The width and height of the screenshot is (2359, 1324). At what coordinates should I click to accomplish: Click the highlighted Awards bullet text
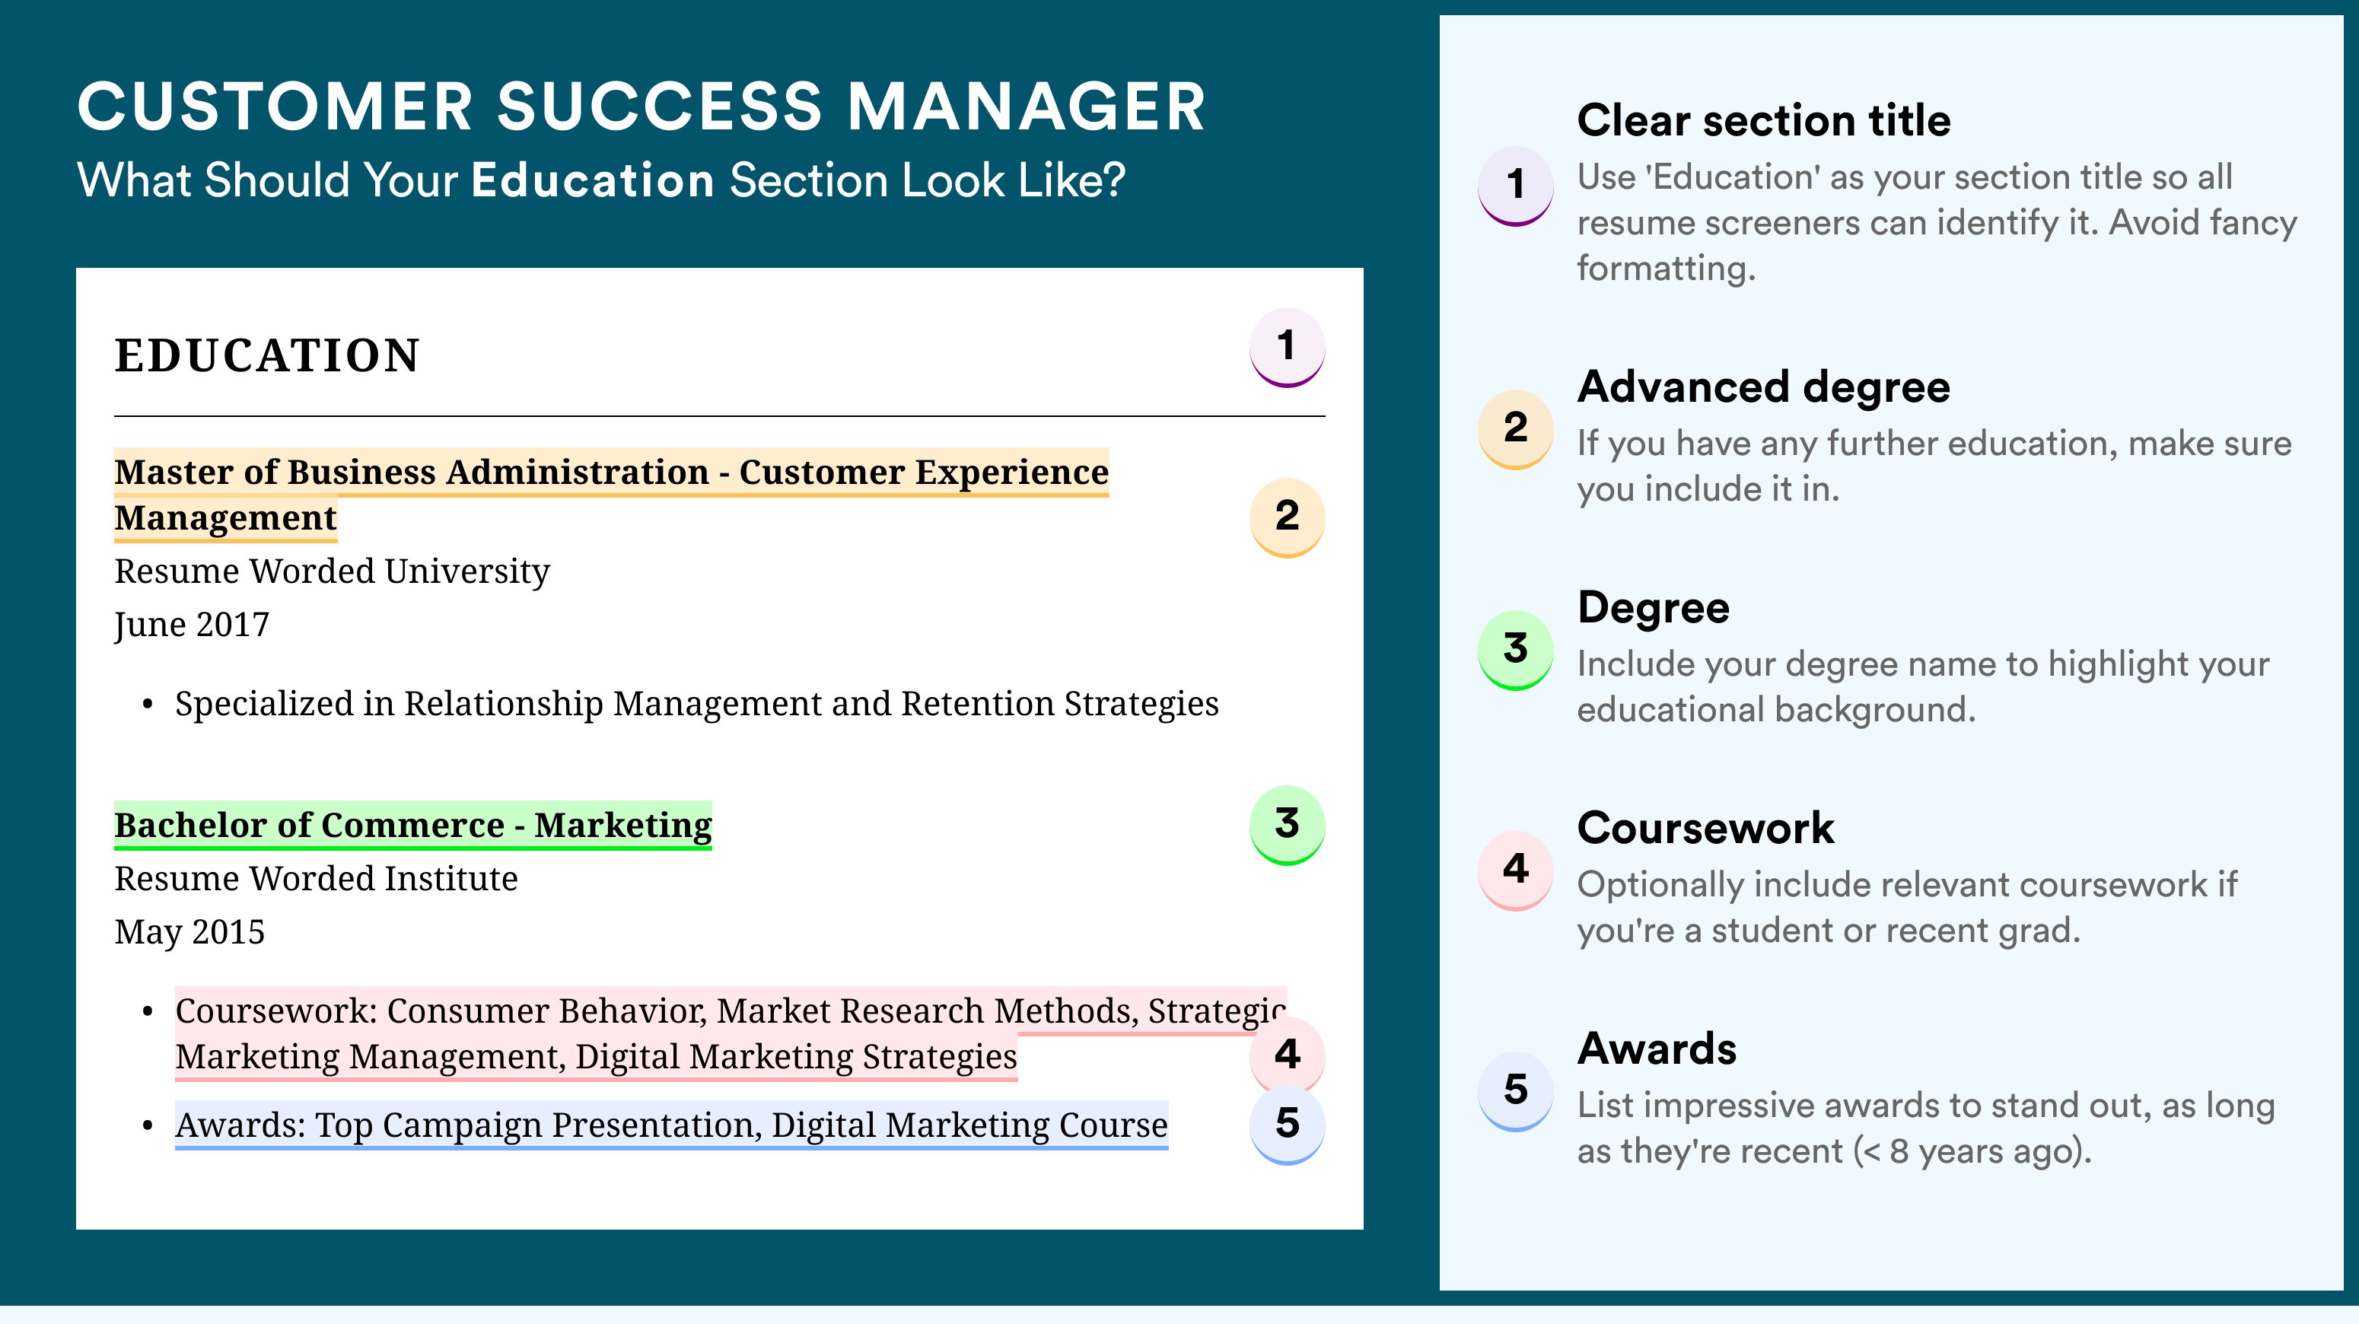[x=671, y=1125]
